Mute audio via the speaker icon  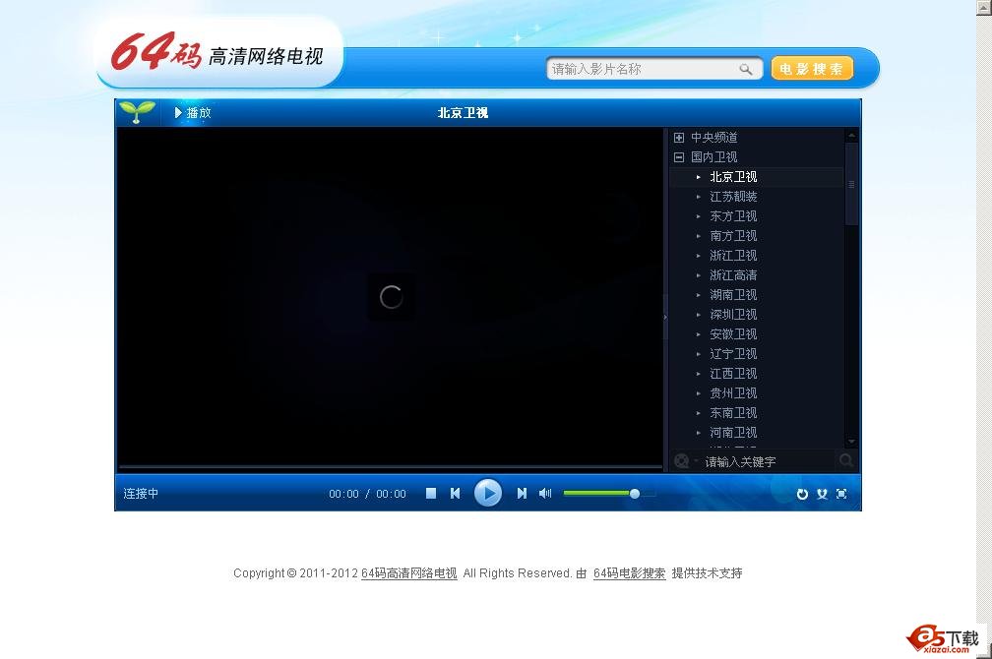pyautogui.click(x=544, y=493)
